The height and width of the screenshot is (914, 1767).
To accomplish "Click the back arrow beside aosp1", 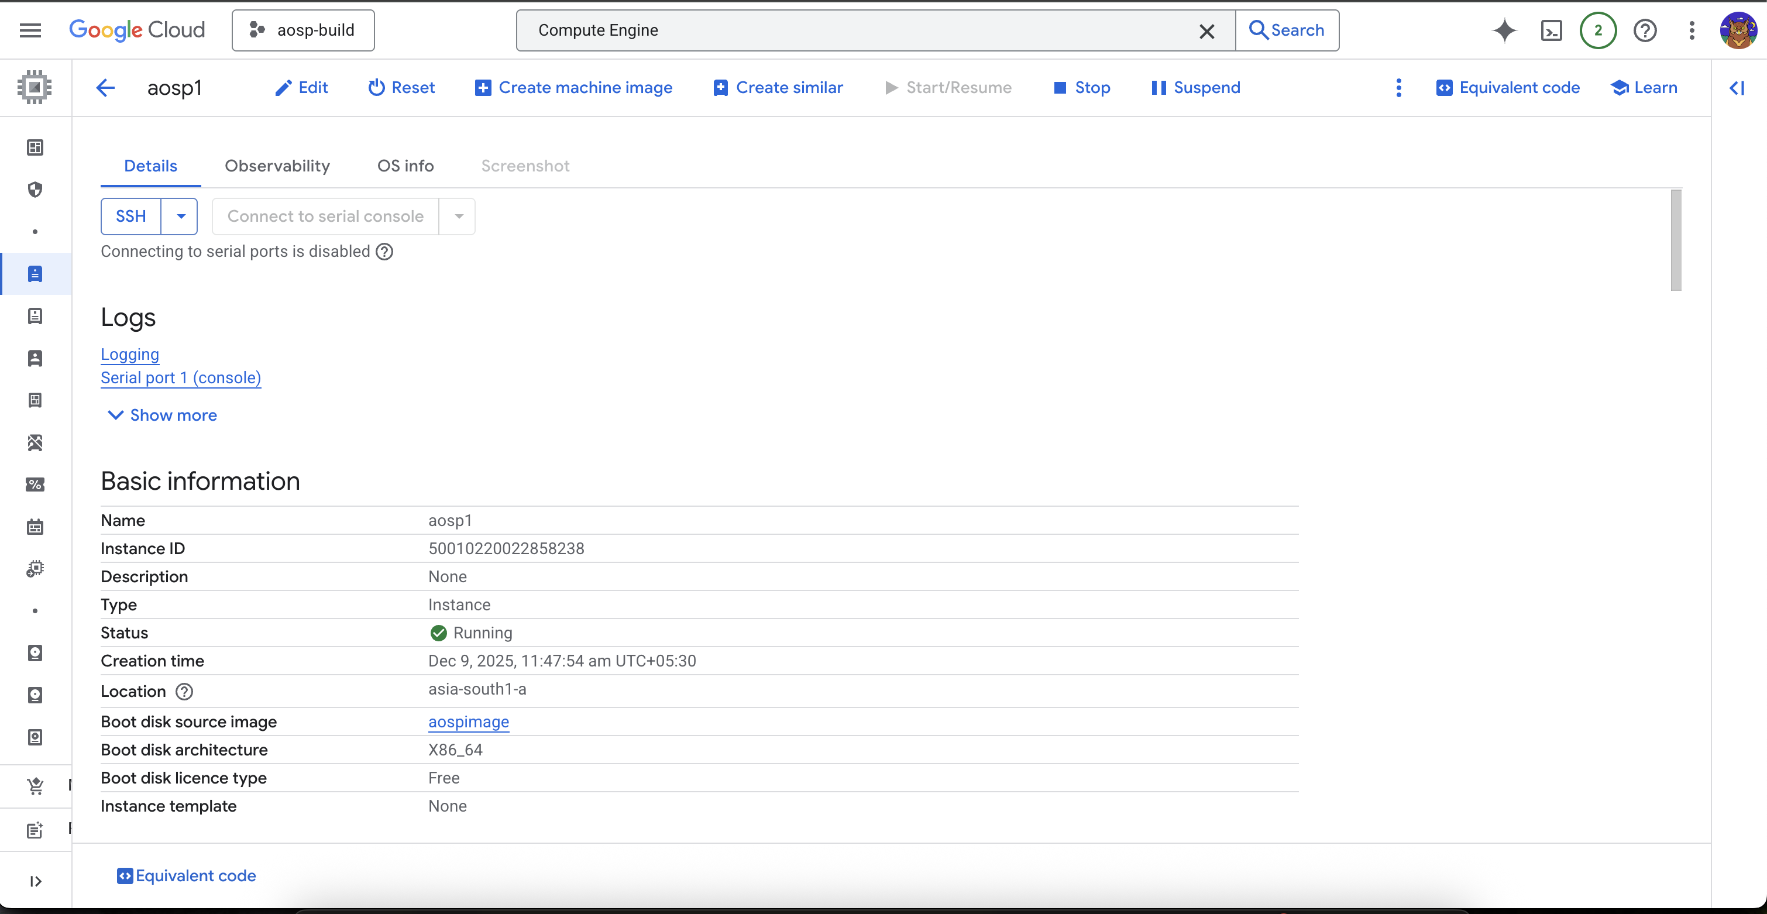I will (x=106, y=88).
